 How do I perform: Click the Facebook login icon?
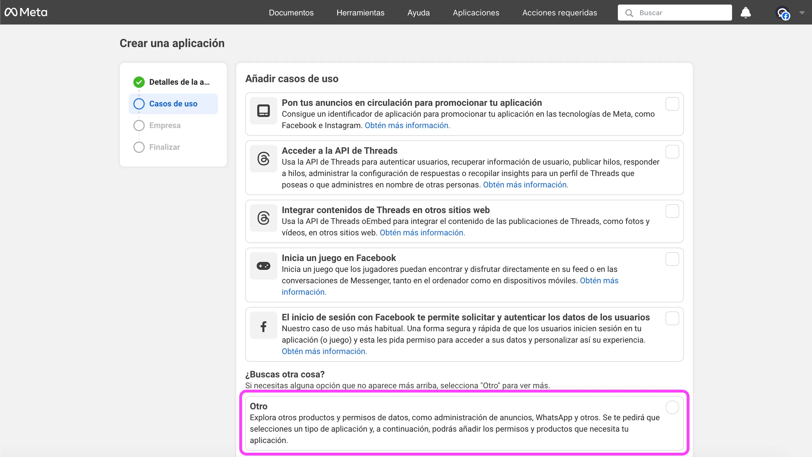(263, 326)
